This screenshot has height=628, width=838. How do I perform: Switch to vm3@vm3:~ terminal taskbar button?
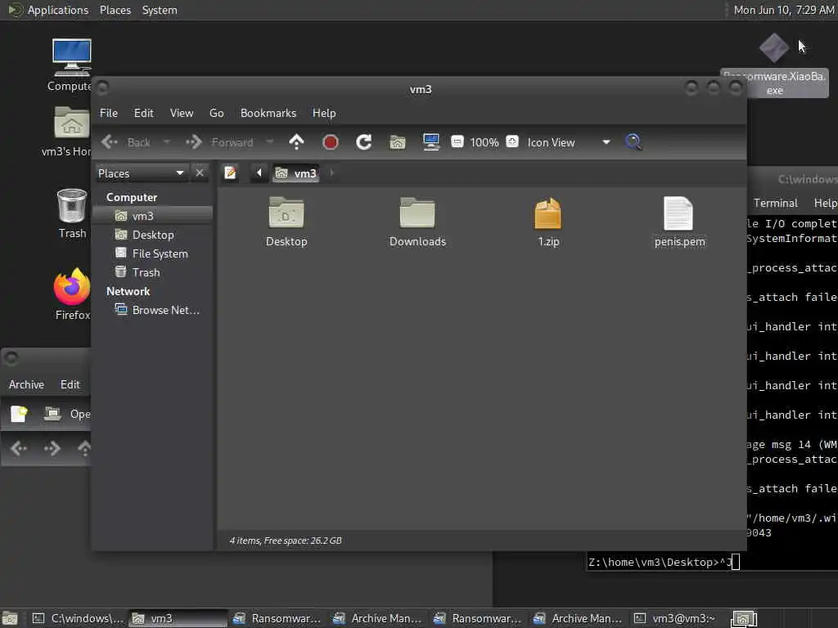click(x=675, y=618)
